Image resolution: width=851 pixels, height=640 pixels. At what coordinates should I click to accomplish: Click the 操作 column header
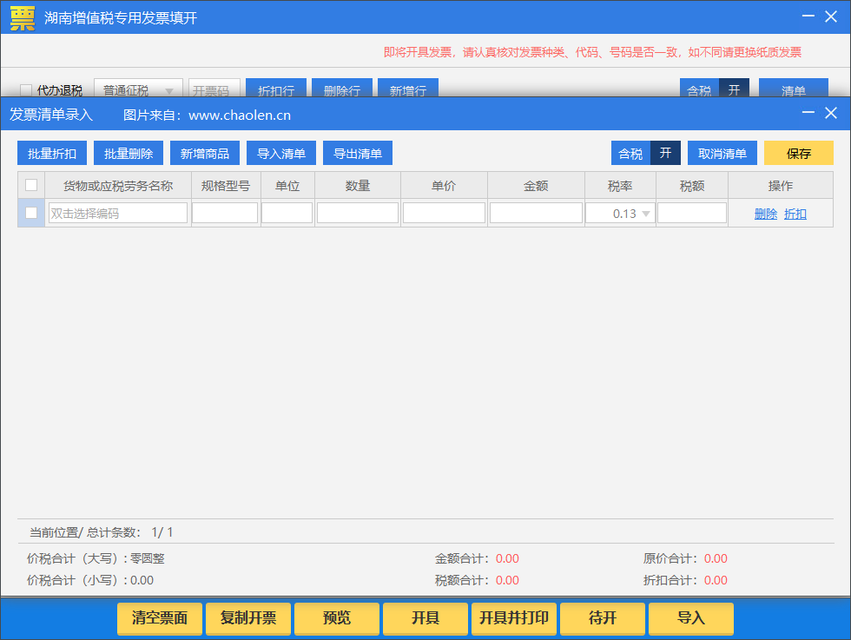point(781,186)
